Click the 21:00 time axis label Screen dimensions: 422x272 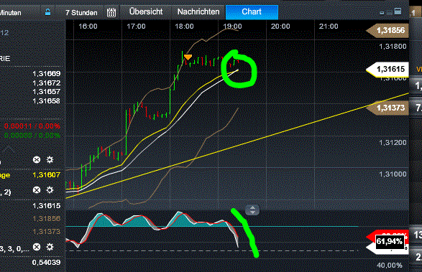coord(329,27)
